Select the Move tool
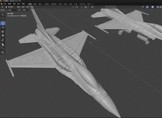162x118 pixels. tap(3, 23)
